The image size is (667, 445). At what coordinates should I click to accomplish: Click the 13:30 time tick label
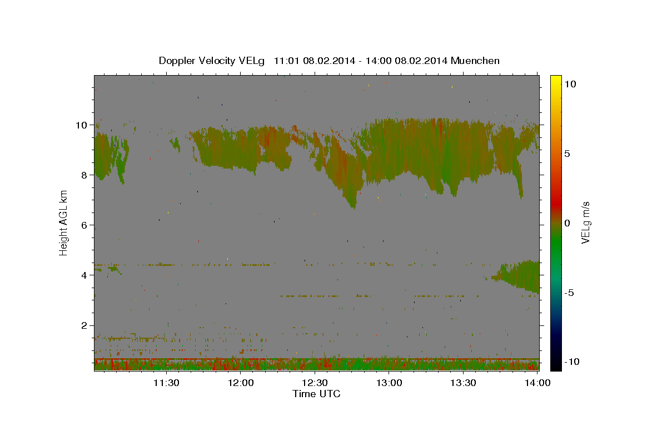[x=463, y=383]
